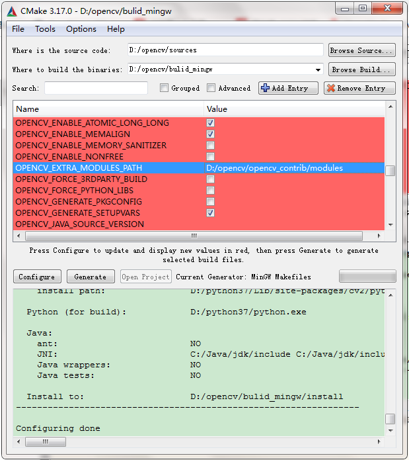
Task: Click cache table scroll right arrow
Action: point(379,236)
